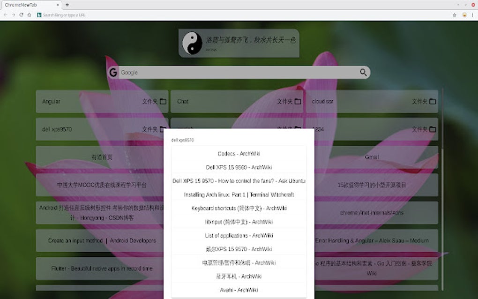Select Codecs - ArchWiki in popup
Image resolution: width=478 pixels, height=299 pixels.
(239, 154)
